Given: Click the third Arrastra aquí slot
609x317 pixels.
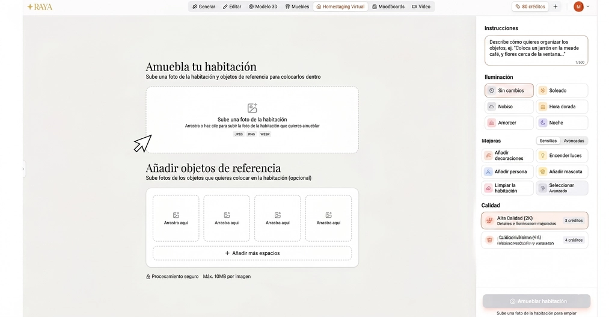Looking at the screenshot, I should pos(278,218).
